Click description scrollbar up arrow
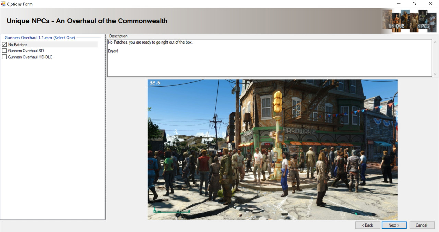Image resolution: width=439 pixels, height=232 pixels. click(435, 42)
